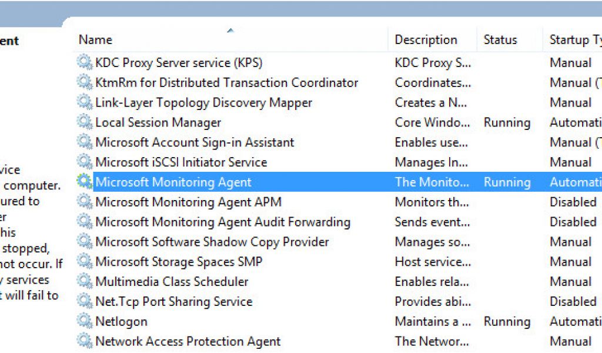Viewport: 602px width, 353px height.
Task: Sort services by the Name column header
Action: [x=95, y=40]
